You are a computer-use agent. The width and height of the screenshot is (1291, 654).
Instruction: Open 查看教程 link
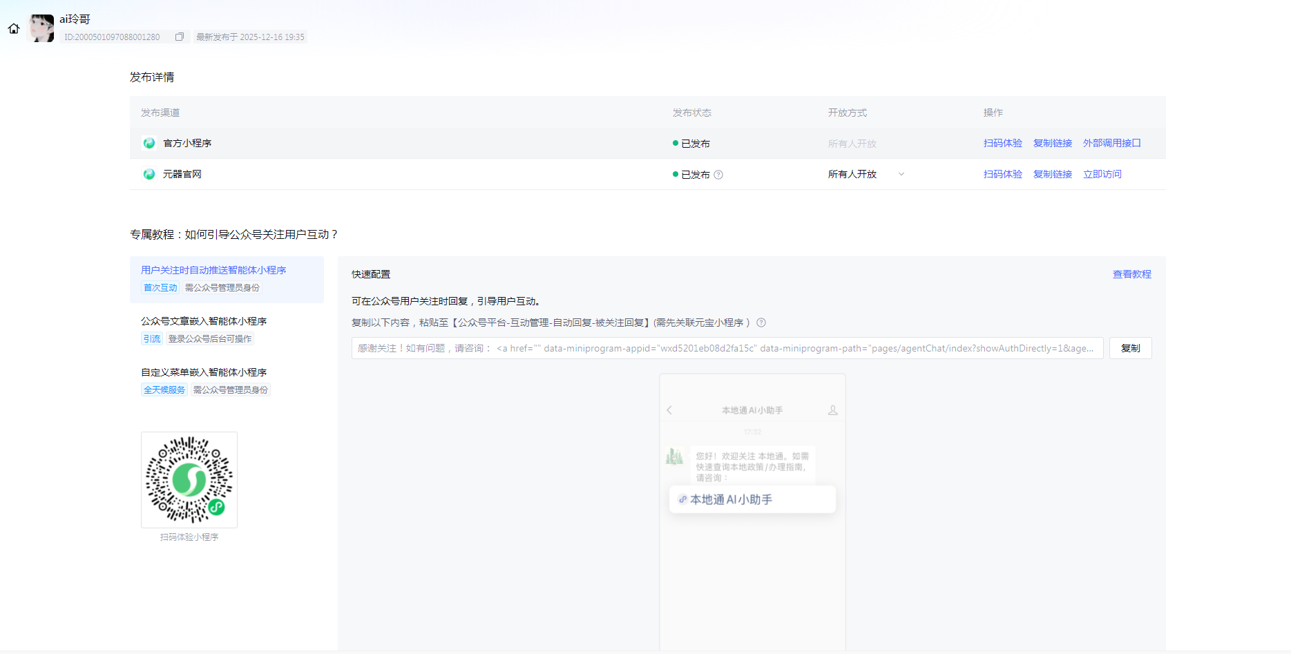pos(1131,274)
